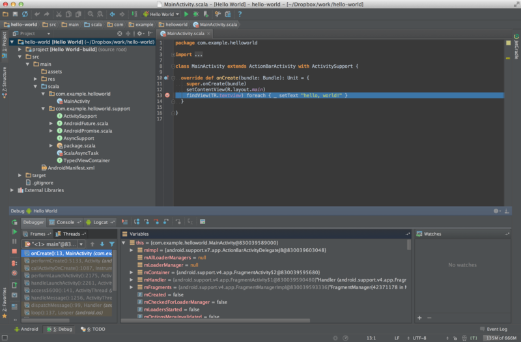Viewport: 521px width, 342px height.
Task: Toggle breakpoint on line 13
Action: point(167,95)
